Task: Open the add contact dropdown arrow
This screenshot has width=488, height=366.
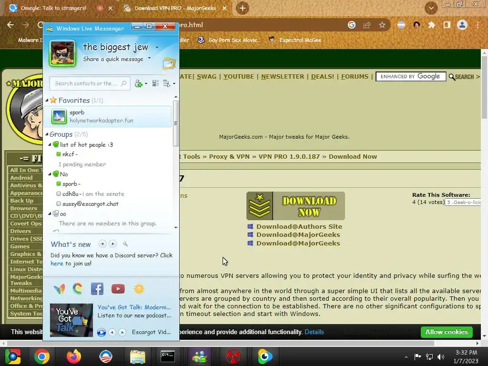Action: [146, 84]
